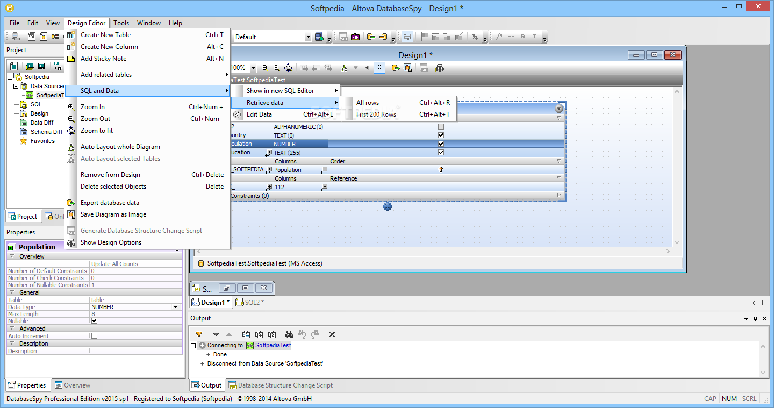This screenshot has width=774, height=408.
Task: Click the Output panel vertical scrollbar down arrow
Action: tap(764, 373)
